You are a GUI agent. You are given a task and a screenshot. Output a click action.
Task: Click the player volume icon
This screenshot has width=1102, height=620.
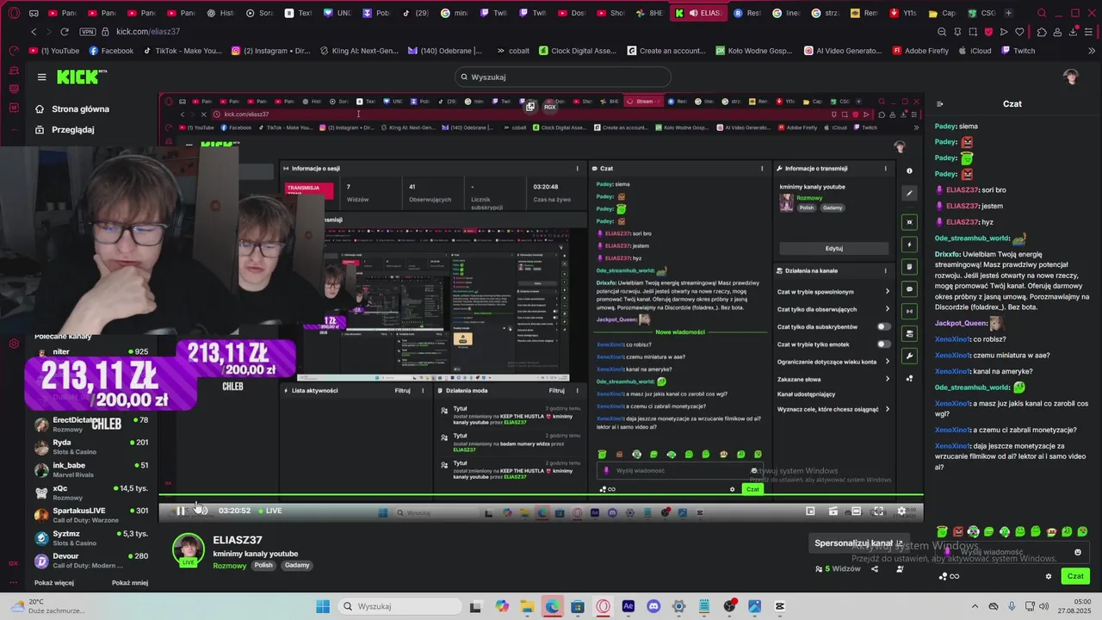(x=202, y=511)
